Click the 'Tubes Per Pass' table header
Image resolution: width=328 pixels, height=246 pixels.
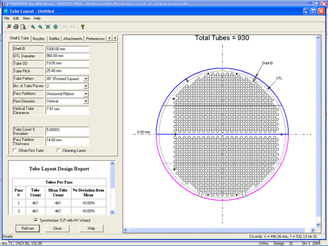pos(59,182)
